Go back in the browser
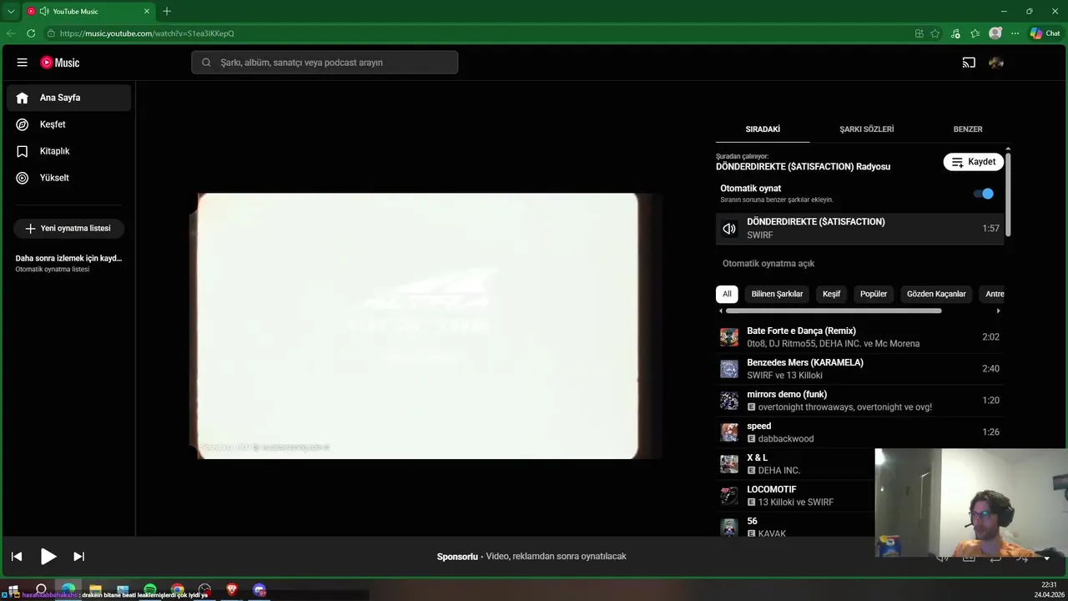The width and height of the screenshot is (1068, 601). (11, 33)
